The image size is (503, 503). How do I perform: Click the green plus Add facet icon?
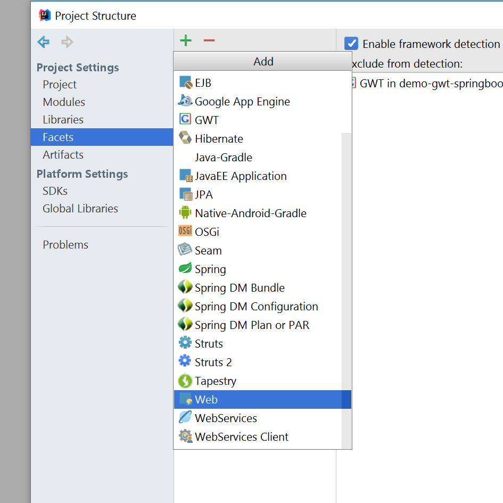pyautogui.click(x=186, y=41)
